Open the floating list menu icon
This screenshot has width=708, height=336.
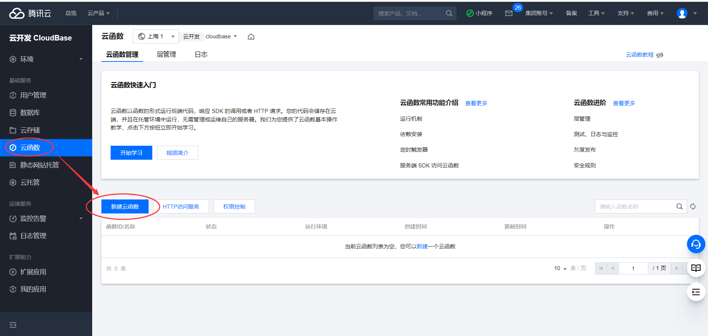696,292
